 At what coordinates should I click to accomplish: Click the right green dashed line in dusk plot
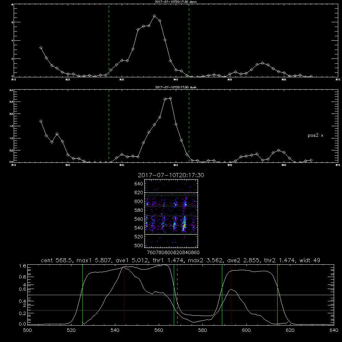[189, 126]
